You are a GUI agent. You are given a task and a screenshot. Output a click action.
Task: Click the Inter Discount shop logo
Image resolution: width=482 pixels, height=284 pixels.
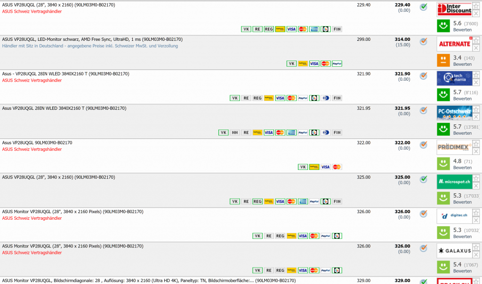click(454, 9)
